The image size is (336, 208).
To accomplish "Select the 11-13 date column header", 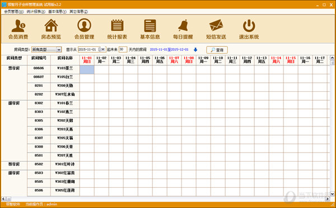I will coord(262,60).
